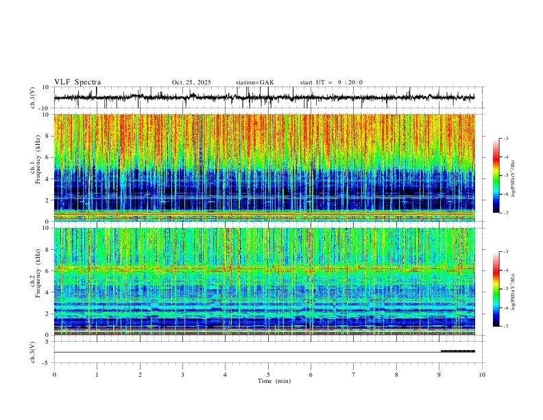Viewport: 543px width, 420px height.
Task: Click the ch.1 'Frequency (kHz)' axis label
Action: click(x=38, y=159)
